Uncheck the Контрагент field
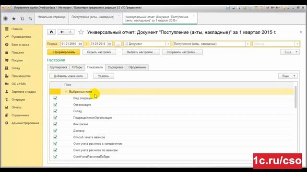This screenshot has width=307, height=172. coord(55,124)
